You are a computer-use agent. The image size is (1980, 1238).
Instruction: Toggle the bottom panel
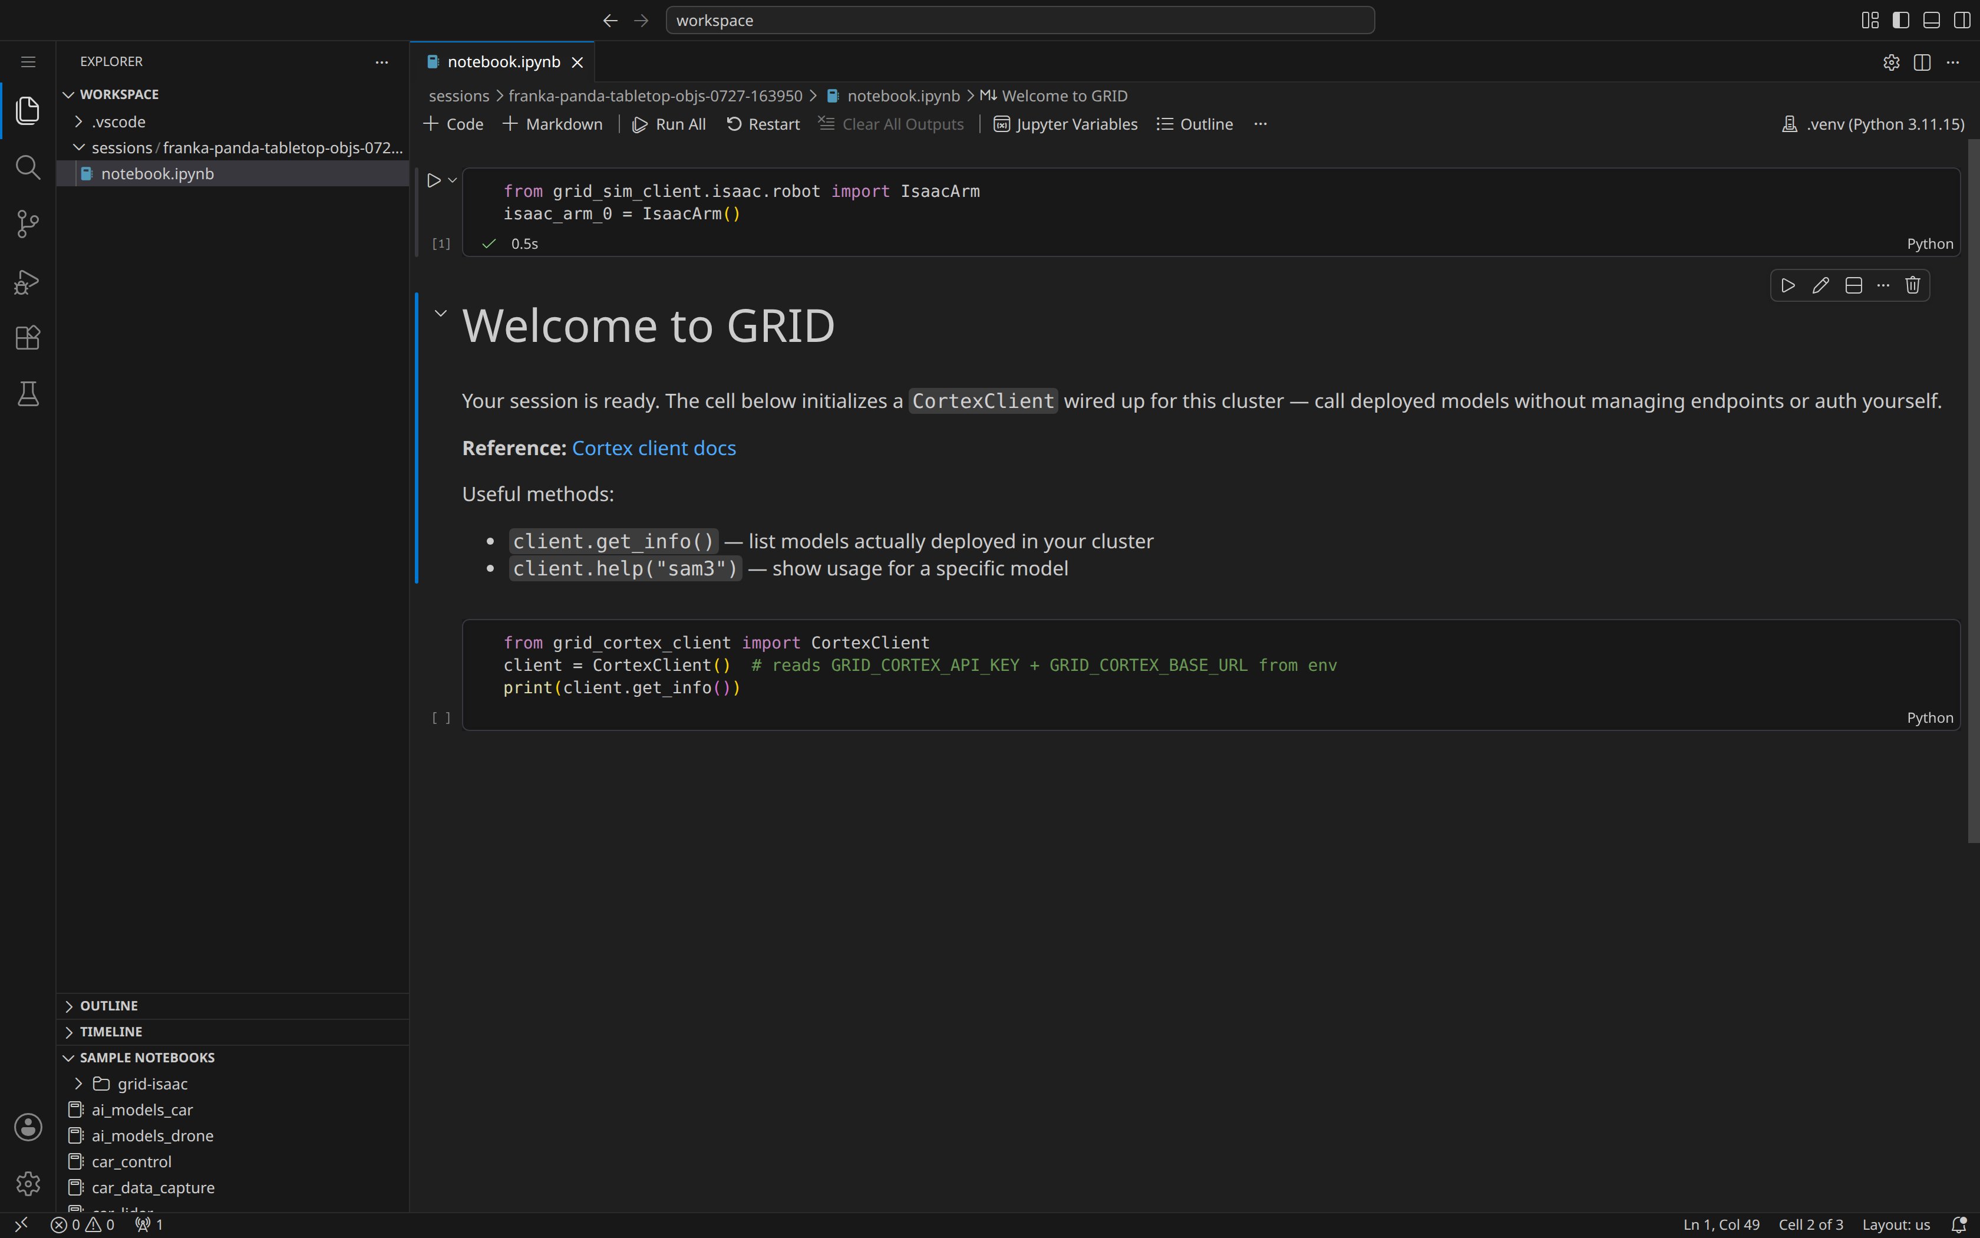pos(1931,21)
